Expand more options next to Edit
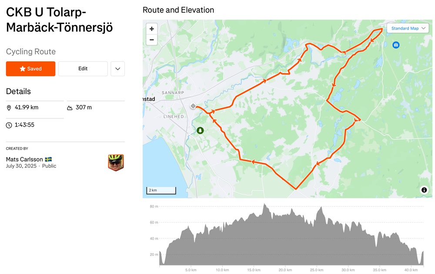The height and width of the screenshot is (274, 435). (x=117, y=69)
